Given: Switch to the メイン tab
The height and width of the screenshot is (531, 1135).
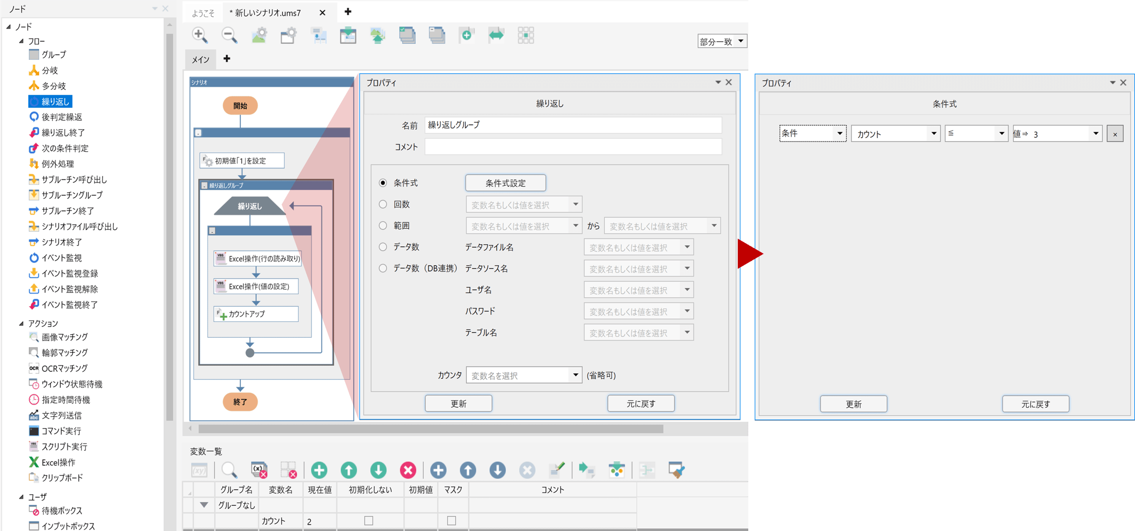Looking at the screenshot, I should (x=200, y=59).
